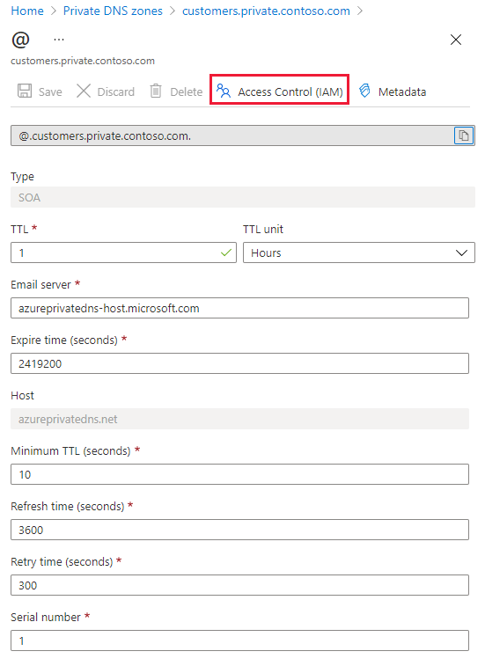Click the 'Serial number' label
This screenshot has width=485, height=666.
tap(46, 617)
